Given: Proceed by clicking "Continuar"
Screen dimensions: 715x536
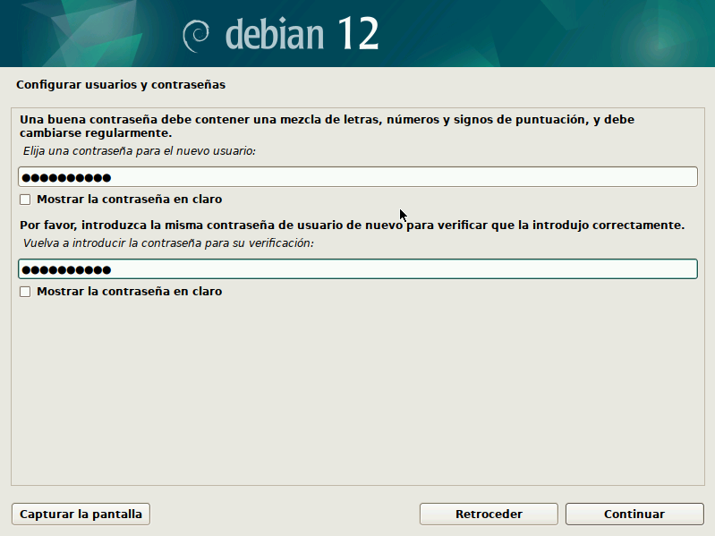Looking at the screenshot, I should pyautogui.click(x=634, y=515).
